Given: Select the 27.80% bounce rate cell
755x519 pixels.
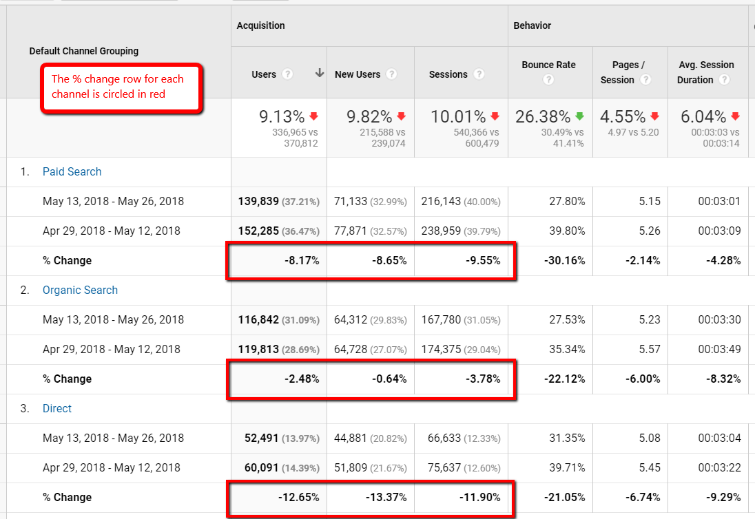Looking at the screenshot, I should pyautogui.click(x=567, y=202).
